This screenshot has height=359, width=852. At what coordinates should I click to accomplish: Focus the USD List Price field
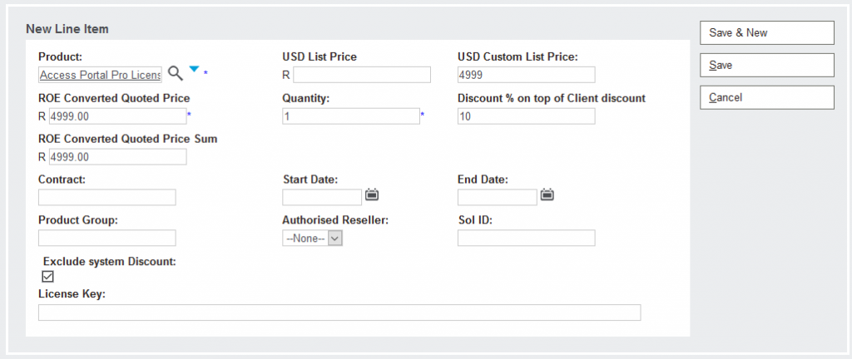point(362,76)
